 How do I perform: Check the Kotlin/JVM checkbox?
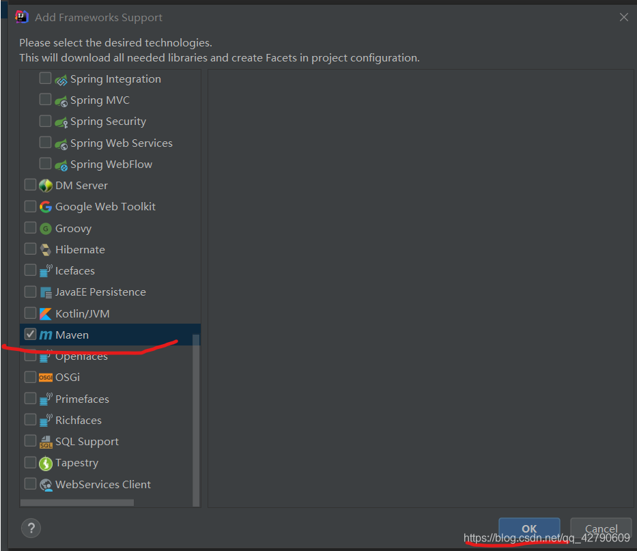coord(30,313)
